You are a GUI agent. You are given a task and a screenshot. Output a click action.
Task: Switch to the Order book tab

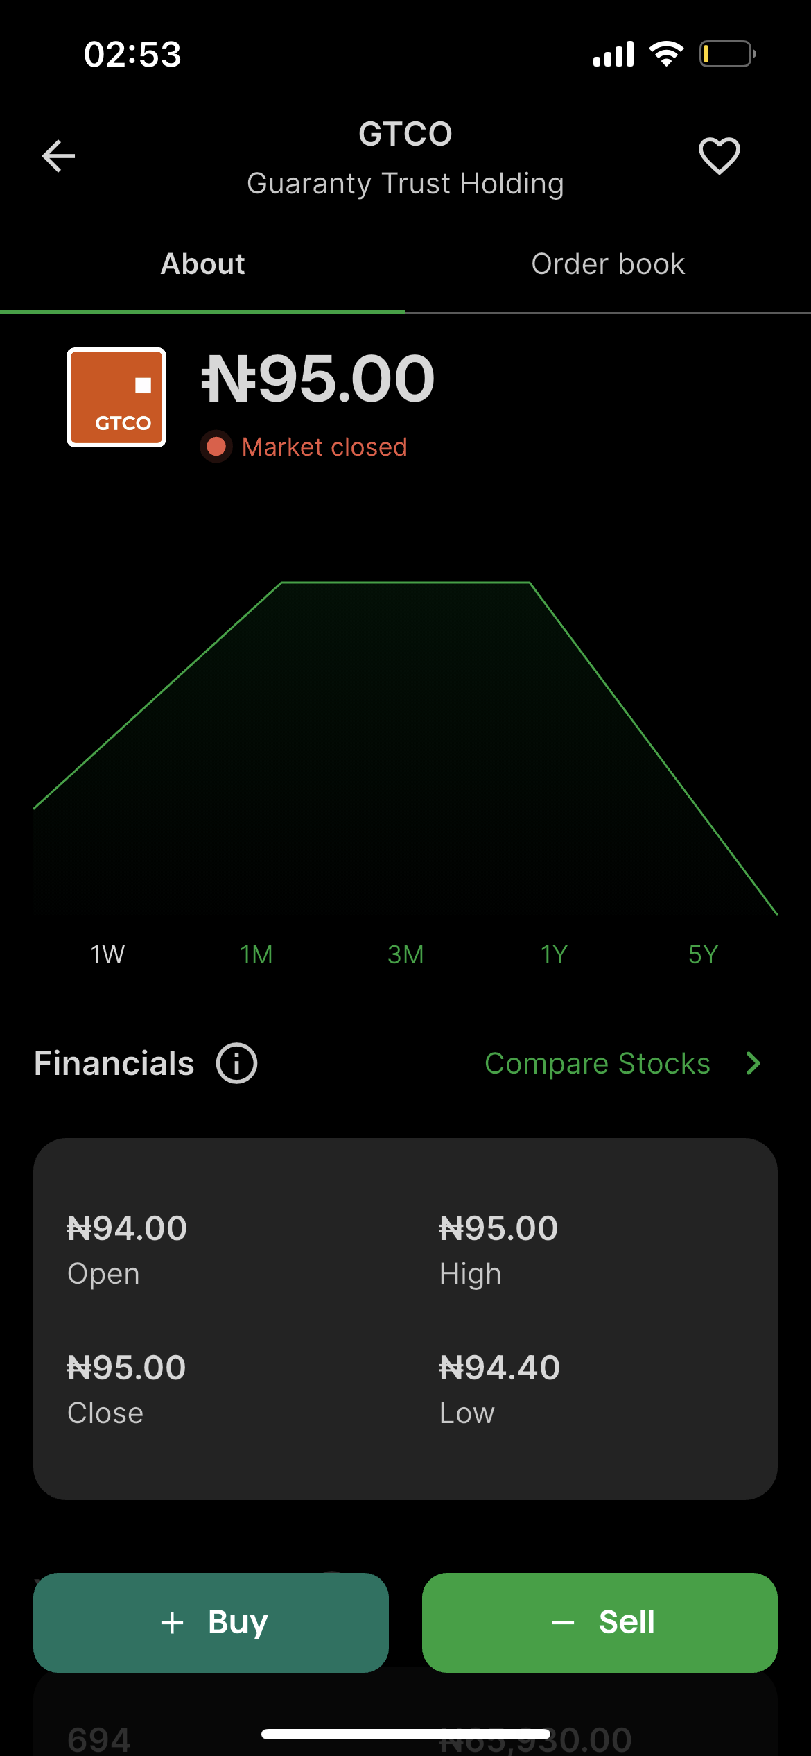(x=608, y=264)
